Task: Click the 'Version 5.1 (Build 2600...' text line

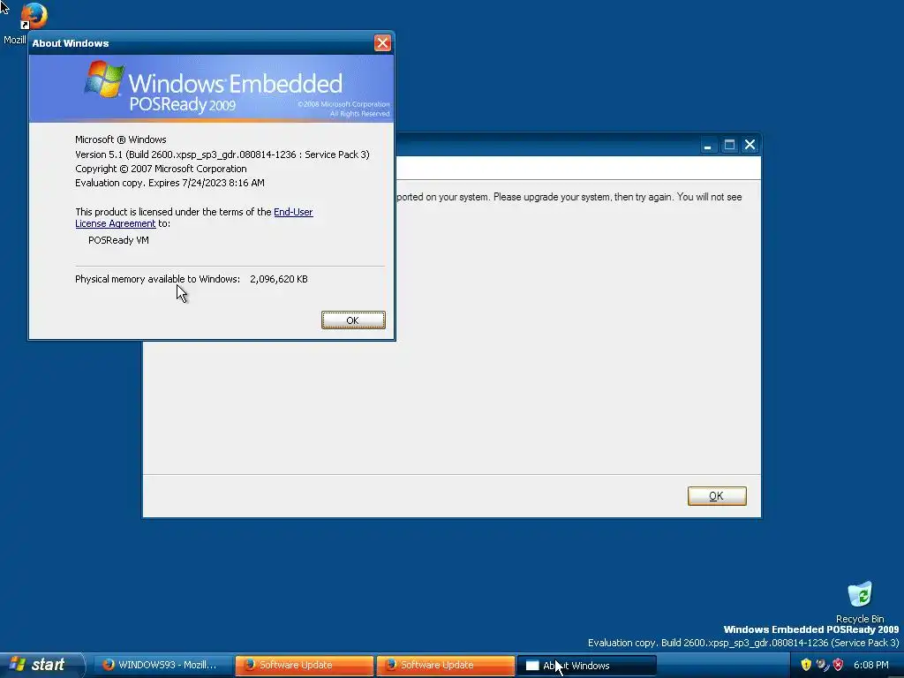Action: tap(222, 154)
